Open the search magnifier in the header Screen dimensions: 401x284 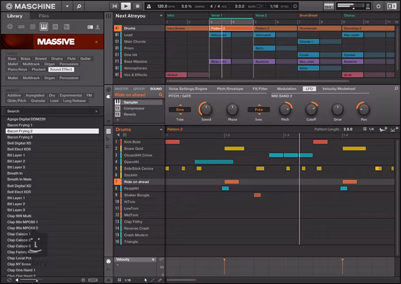pyautogui.click(x=79, y=6)
